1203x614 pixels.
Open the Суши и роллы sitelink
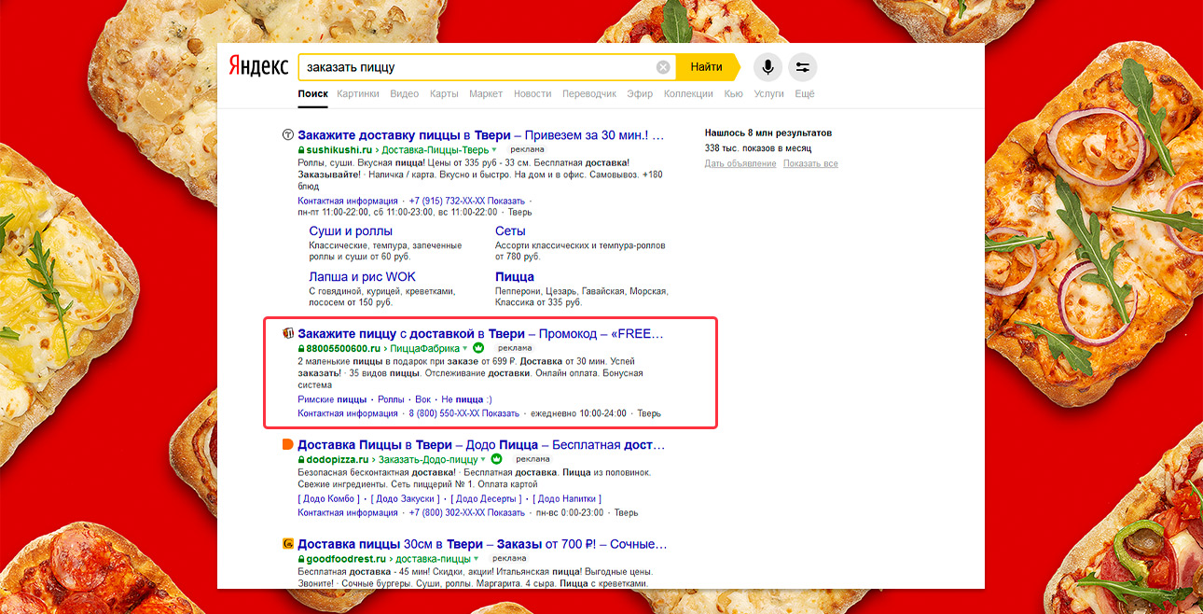tap(351, 231)
